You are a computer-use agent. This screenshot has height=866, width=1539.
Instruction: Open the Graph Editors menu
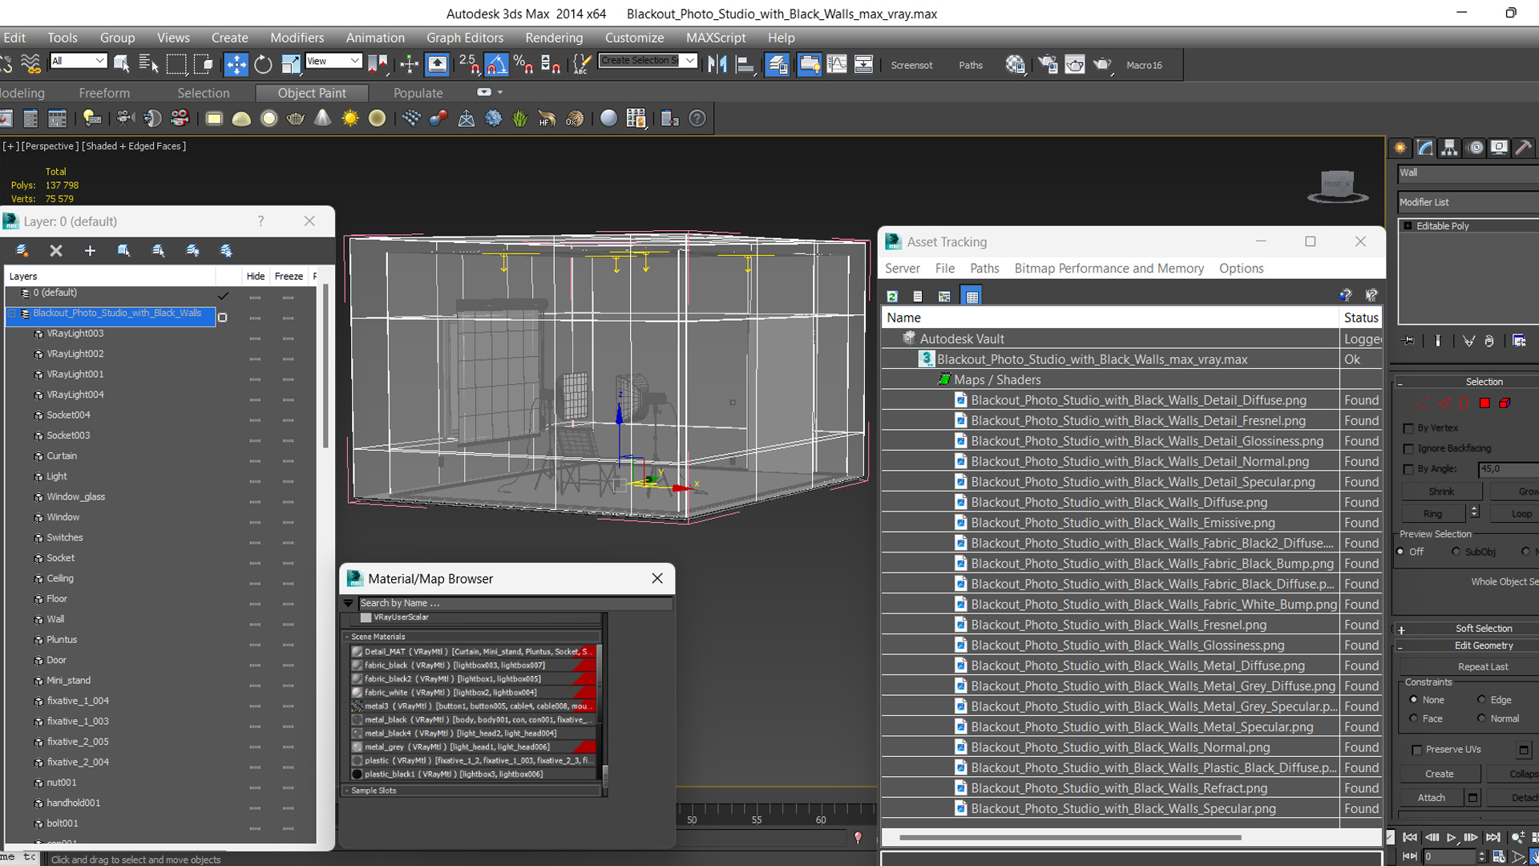coord(465,38)
